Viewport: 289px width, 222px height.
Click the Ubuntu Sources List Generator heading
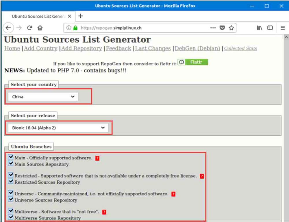pyautogui.click(x=77, y=40)
